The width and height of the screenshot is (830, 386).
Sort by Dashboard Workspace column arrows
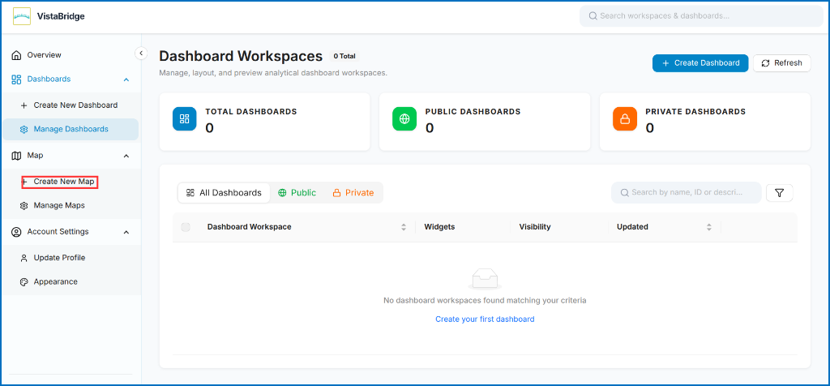[404, 227]
